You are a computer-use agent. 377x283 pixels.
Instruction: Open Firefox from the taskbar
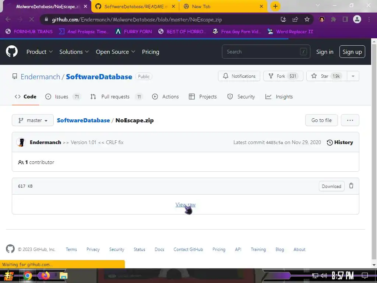click(45, 275)
